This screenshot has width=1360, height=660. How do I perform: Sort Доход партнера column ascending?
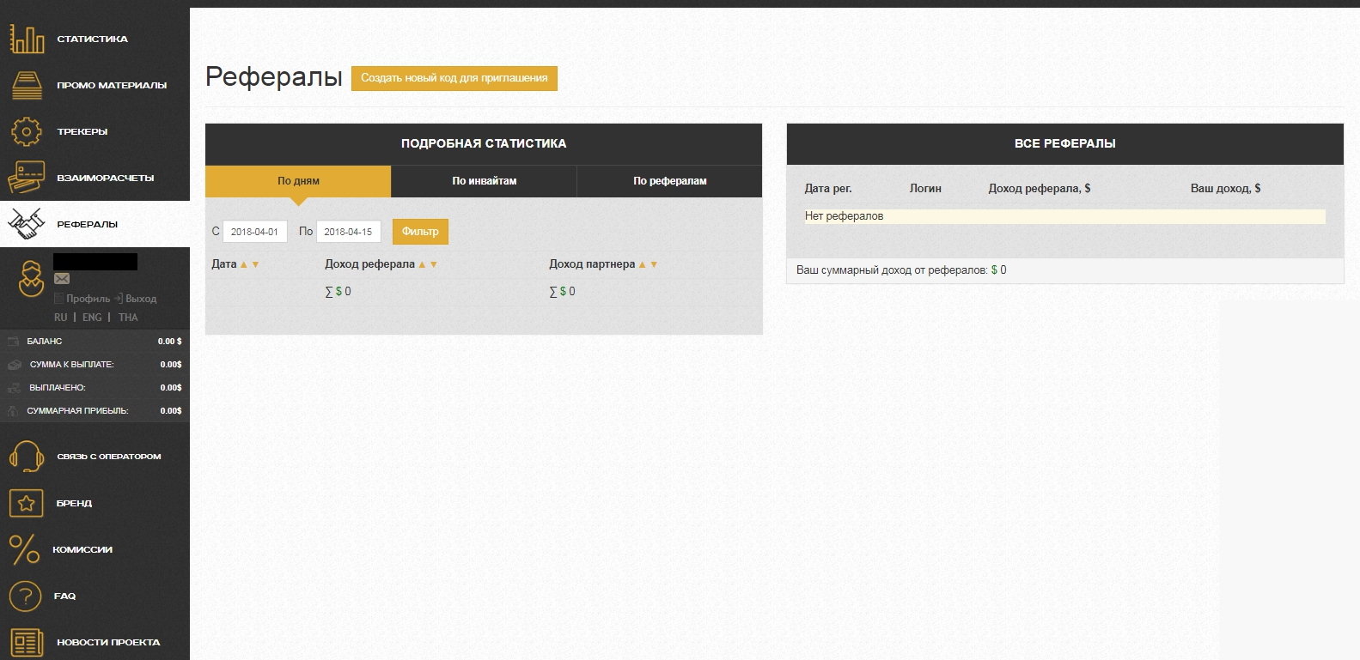pyautogui.click(x=642, y=264)
